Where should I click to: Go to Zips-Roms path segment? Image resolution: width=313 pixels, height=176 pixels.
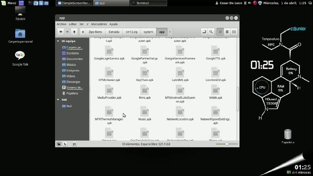[x=95, y=32]
